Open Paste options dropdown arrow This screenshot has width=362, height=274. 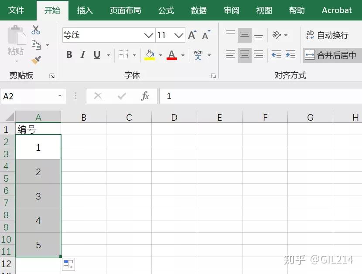click(17, 61)
